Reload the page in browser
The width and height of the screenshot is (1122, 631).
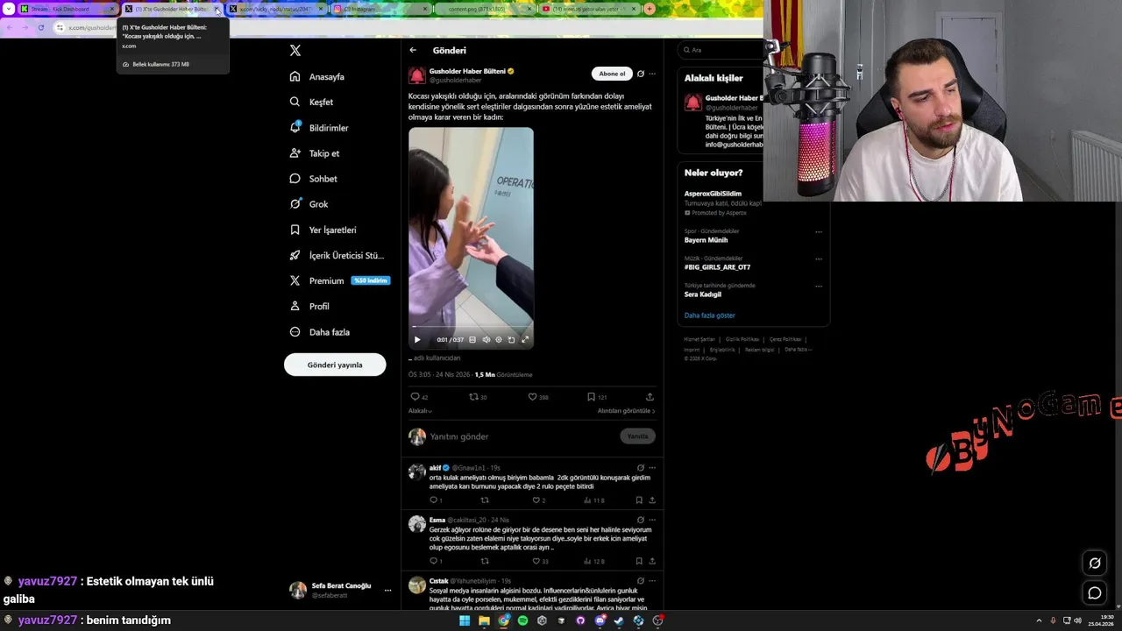click(x=40, y=27)
